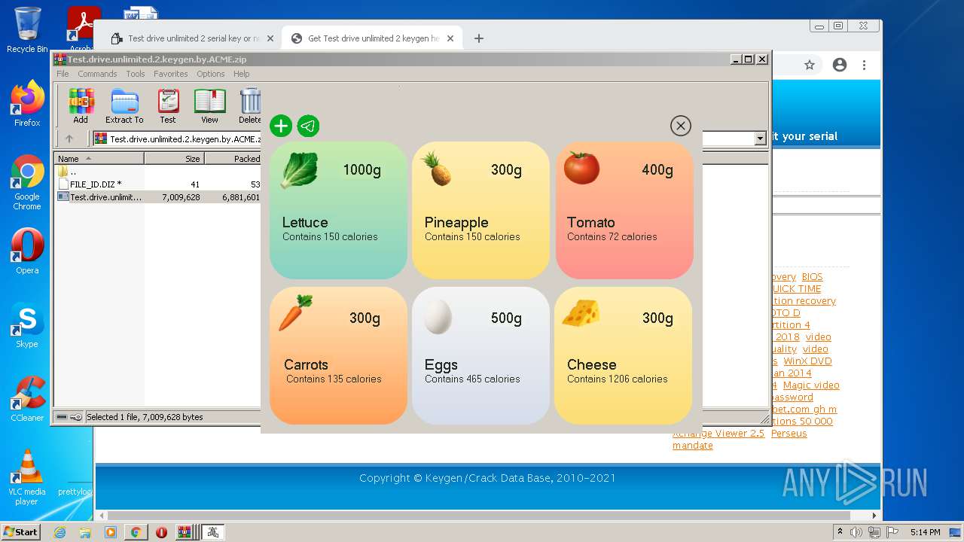
Task: Open Opera desktop shortcut
Action: 27,251
